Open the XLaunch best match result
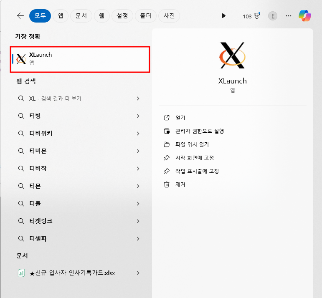This screenshot has height=298, width=322. [x=80, y=59]
